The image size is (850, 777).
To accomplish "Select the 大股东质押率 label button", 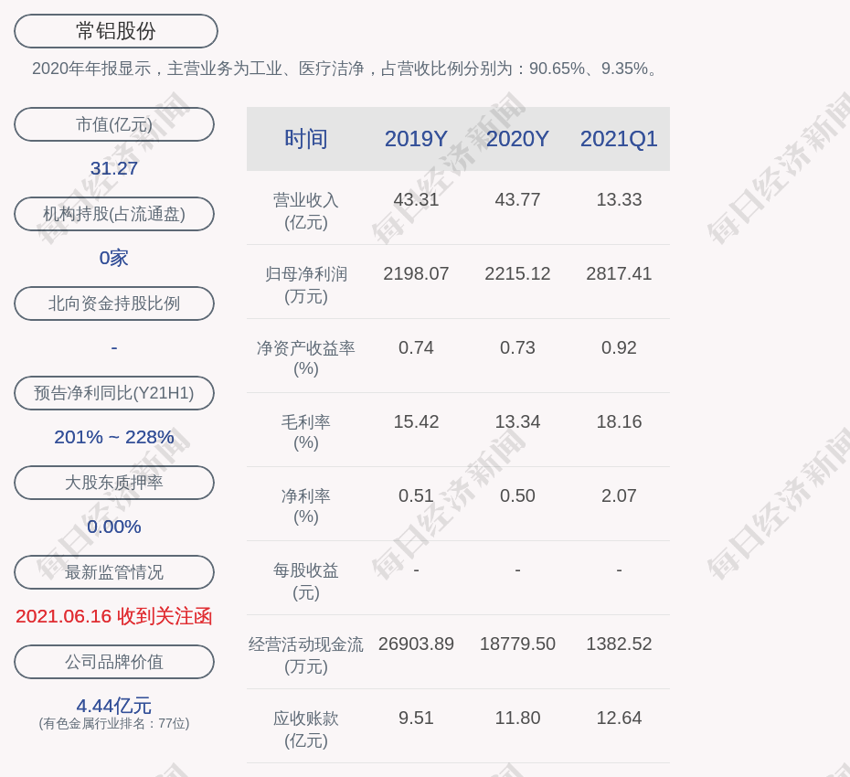I will 114,483.
